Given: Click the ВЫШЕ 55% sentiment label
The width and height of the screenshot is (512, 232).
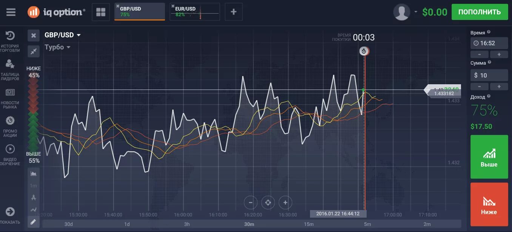Looking at the screenshot, I should [34, 157].
